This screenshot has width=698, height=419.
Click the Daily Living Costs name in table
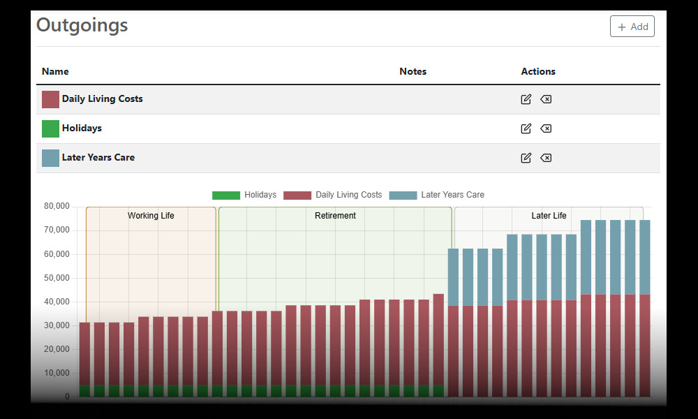pyautogui.click(x=102, y=99)
